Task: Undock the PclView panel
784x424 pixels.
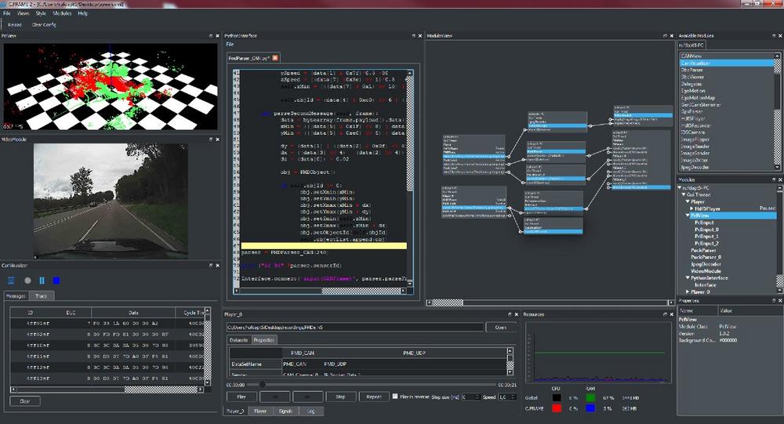Action: (212, 36)
